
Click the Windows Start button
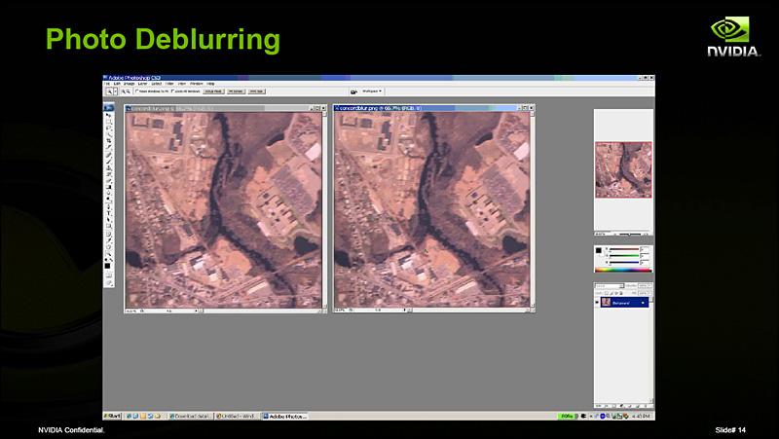point(114,416)
